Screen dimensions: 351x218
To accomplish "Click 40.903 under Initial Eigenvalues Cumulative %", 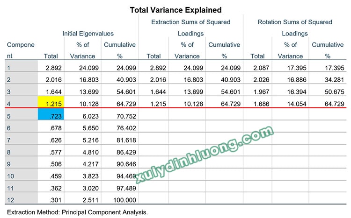I will pyautogui.click(x=126, y=80).
